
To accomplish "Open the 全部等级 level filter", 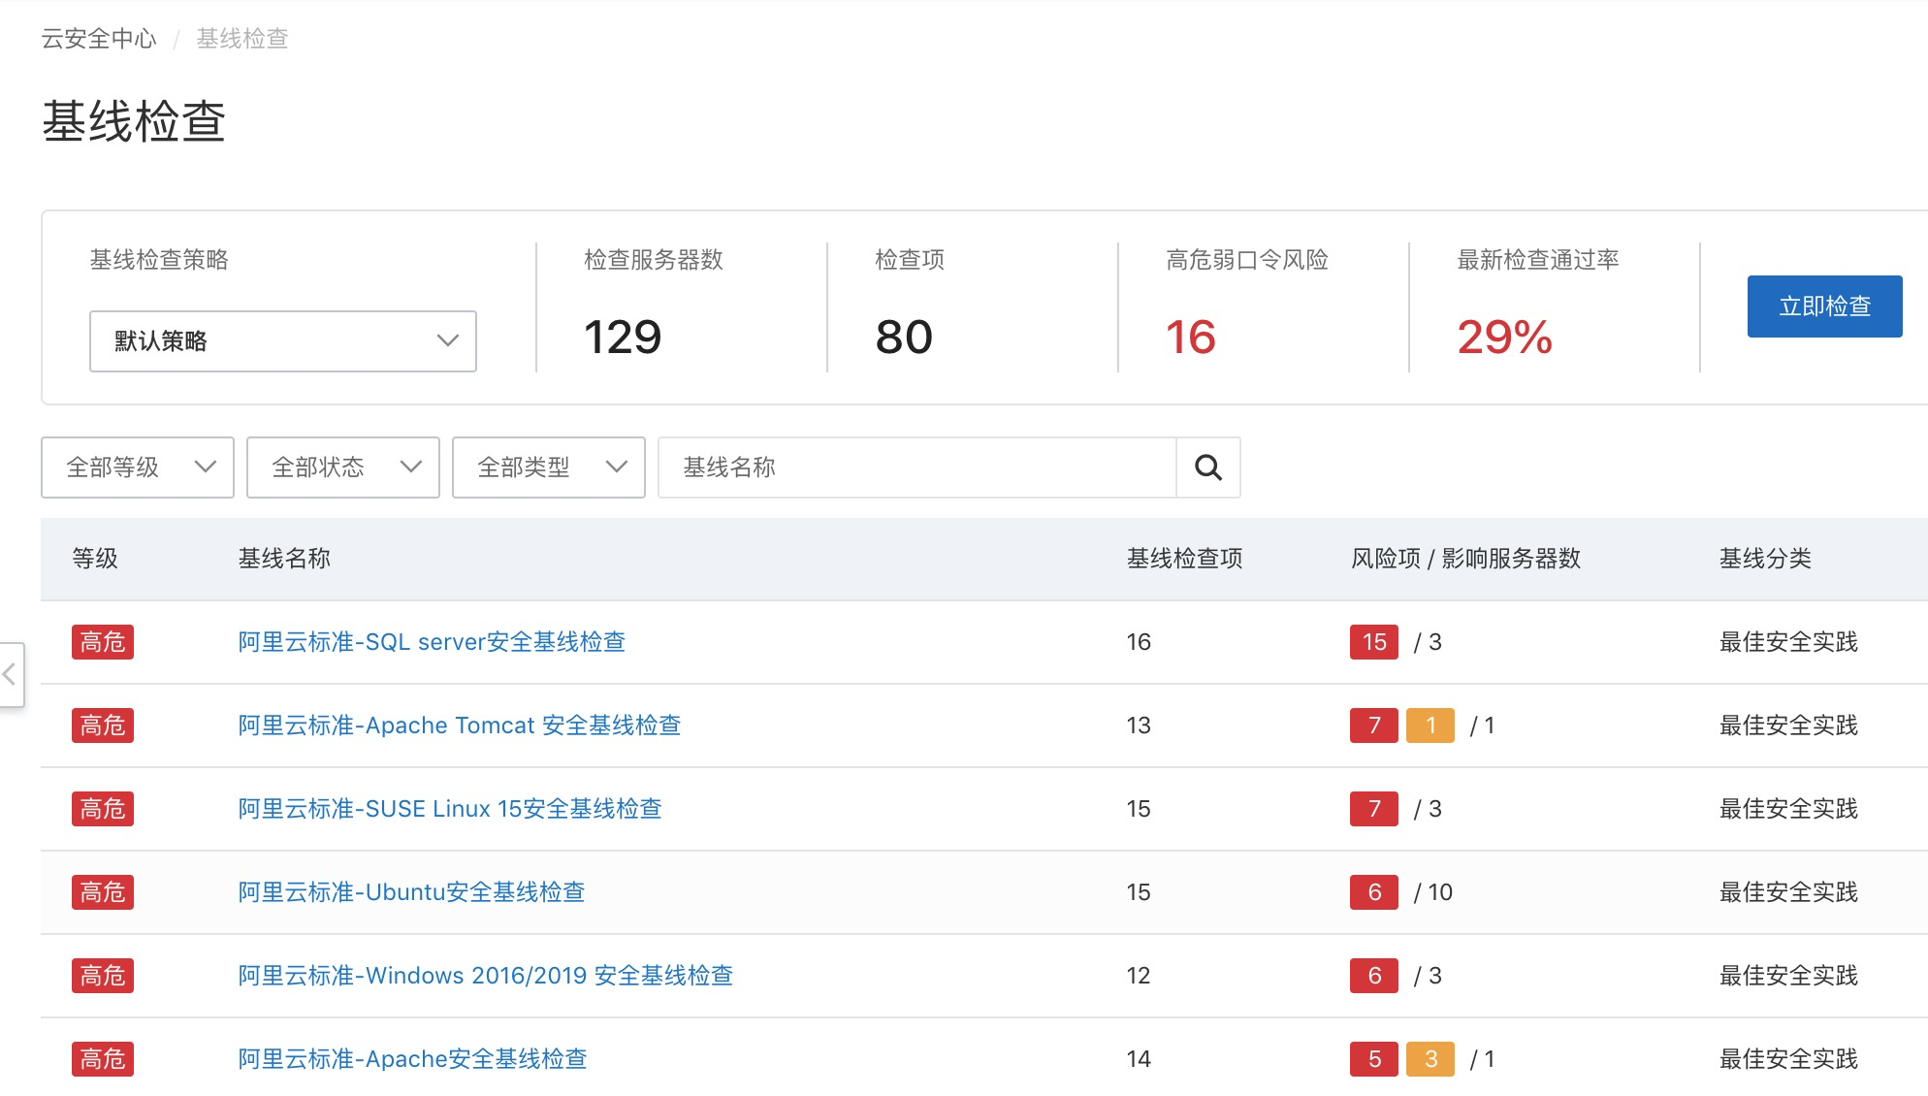I will coord(138,467).
